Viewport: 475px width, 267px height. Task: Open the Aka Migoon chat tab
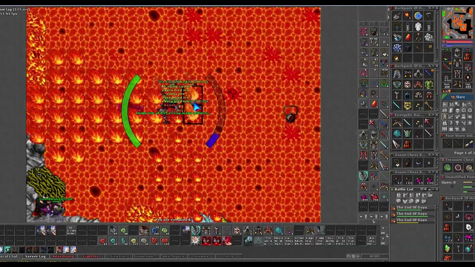tap(173, 256)
